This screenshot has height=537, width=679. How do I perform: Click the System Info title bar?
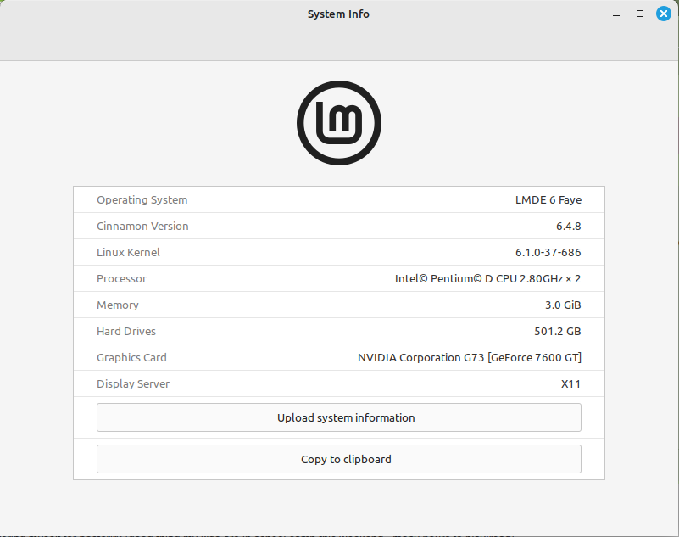pos(338,14)
